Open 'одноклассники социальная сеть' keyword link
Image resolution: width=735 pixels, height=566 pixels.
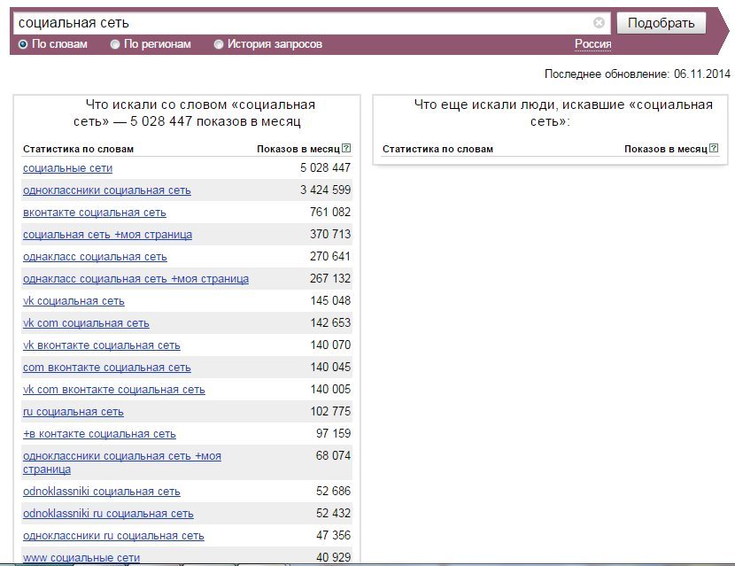106,190
